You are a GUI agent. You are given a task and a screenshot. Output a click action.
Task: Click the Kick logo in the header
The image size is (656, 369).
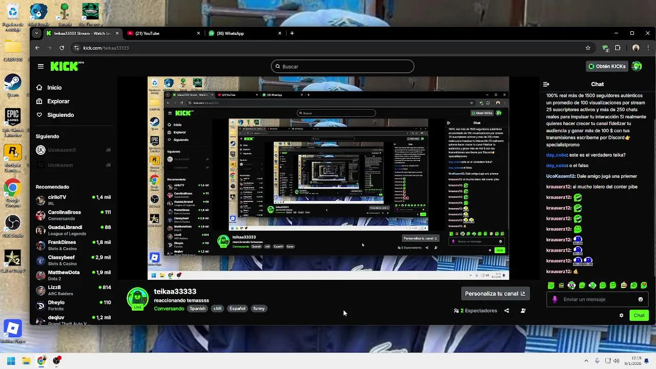[67, 66]
